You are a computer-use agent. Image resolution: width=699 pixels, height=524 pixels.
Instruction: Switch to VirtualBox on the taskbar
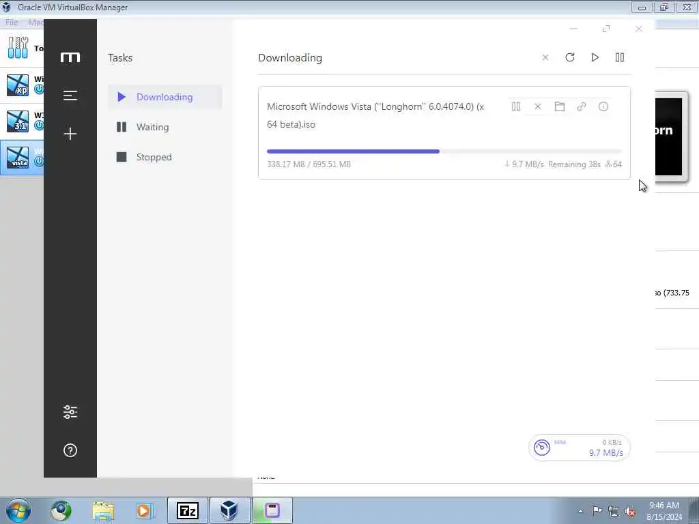coord(229,510)
